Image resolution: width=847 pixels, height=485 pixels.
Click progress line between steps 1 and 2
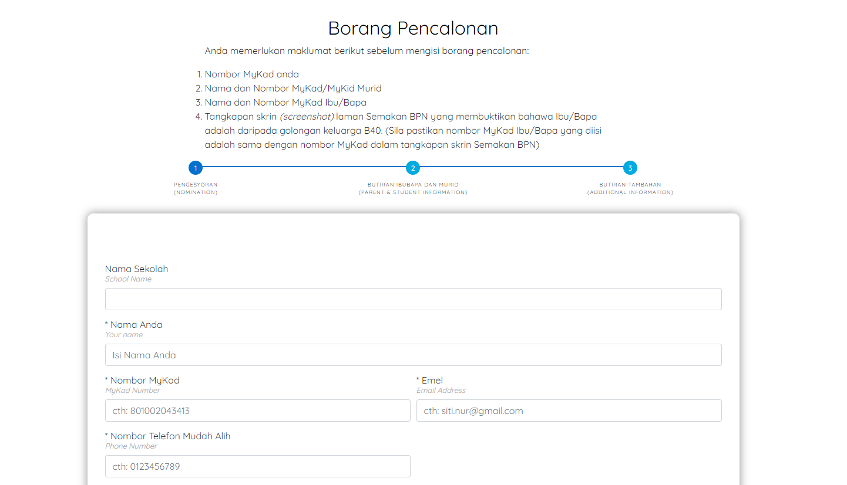[304, 167]
